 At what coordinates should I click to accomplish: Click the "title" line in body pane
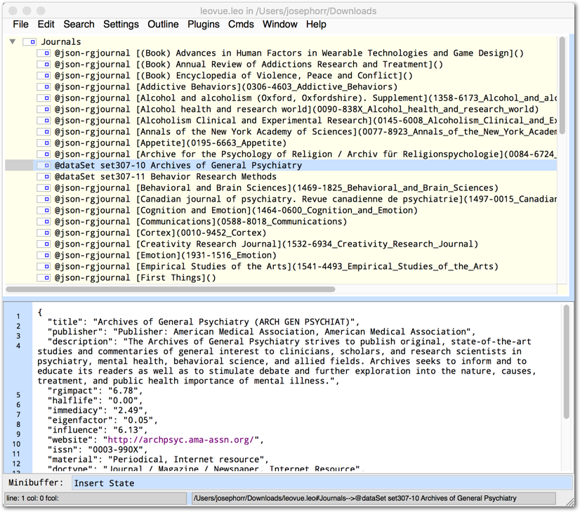pos(204,322)
